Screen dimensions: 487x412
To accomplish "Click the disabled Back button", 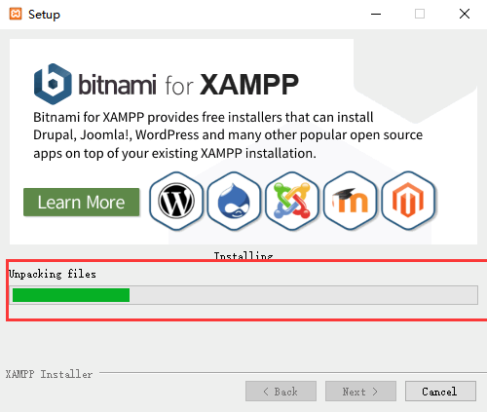I will (281, 392).
